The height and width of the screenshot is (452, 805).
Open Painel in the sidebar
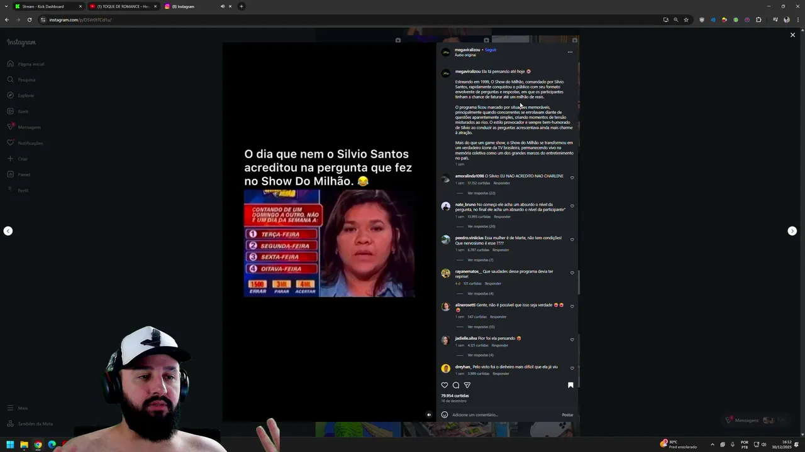click(x=18, y=175)
